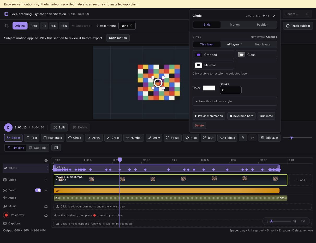
Task: Start voiceover recording with red button
Action: pos(6,215)
